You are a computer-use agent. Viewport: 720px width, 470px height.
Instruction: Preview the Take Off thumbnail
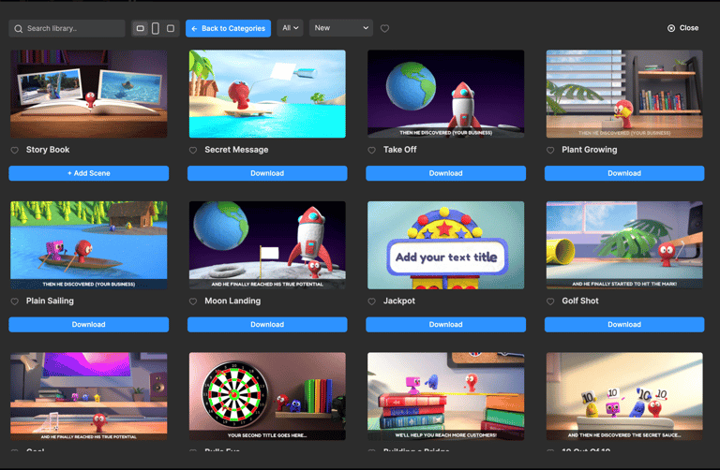[446, 94]
